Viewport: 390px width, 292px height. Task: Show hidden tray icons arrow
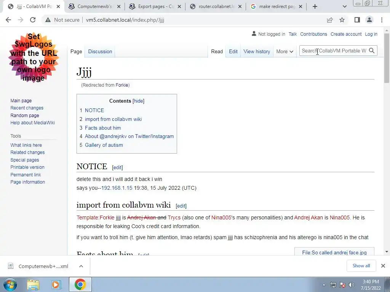click(324, 285)
